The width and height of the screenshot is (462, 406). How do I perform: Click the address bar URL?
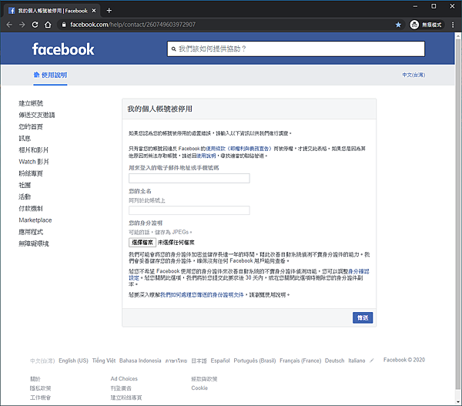pyautogui.click(x=132, y=25)
